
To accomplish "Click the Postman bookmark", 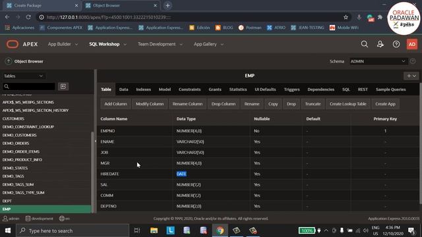I will click(x=250, y=28).
